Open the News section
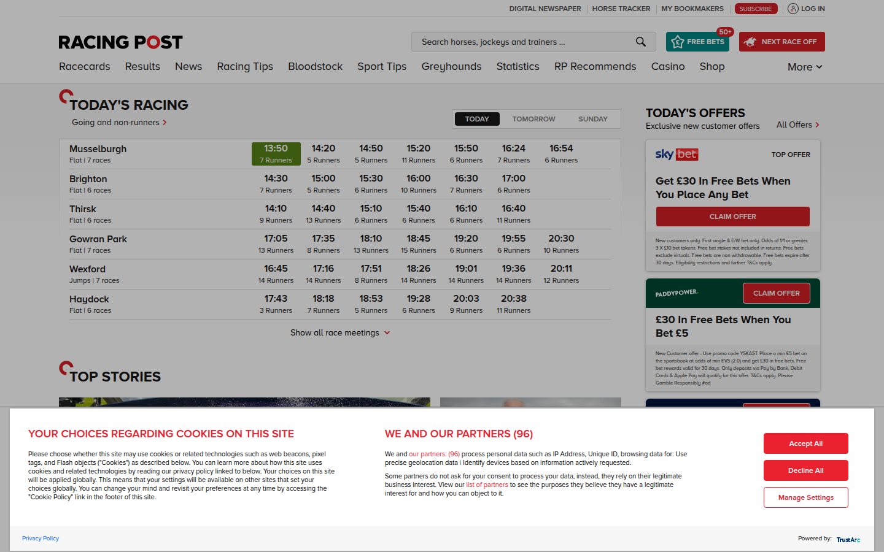Screen dimensions: 884x552 tap(188, 66)
